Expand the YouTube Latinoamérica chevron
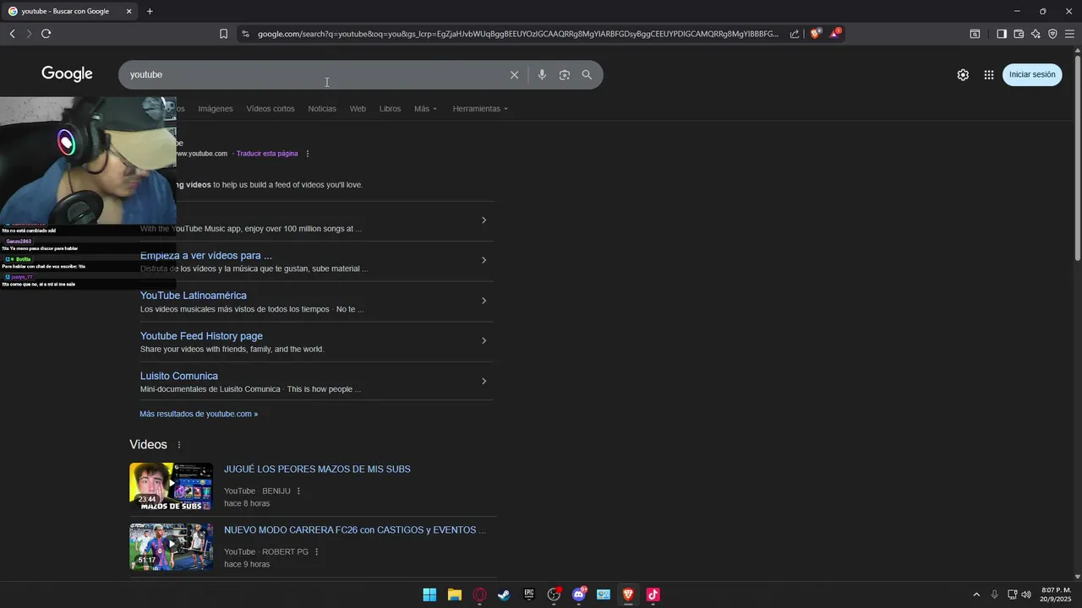Image resolution: width=1082 pixels, height=608 pixels. click(x=484, y=301)
